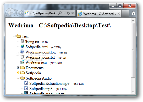Open Softpedia.html file entry
Image resolution: width=143 pixels, height=102 pixels.
pos(37,47)
